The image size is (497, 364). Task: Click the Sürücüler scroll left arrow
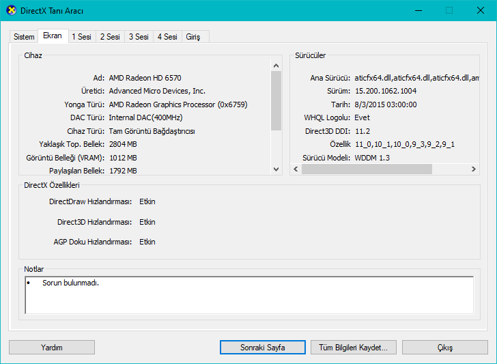(296, 169)
